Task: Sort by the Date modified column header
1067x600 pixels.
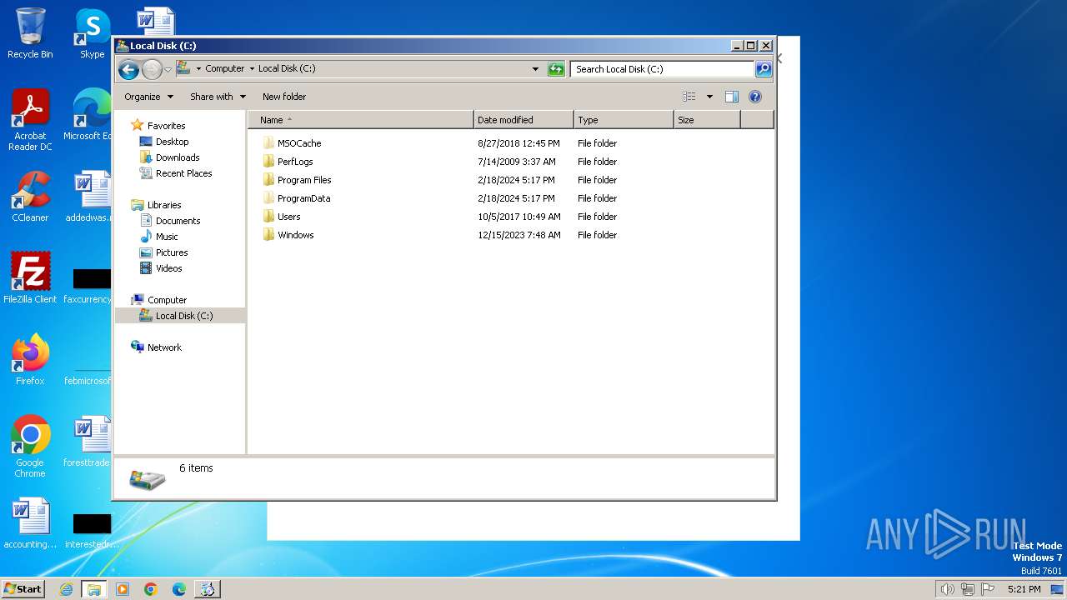Action: coord(523,120)
